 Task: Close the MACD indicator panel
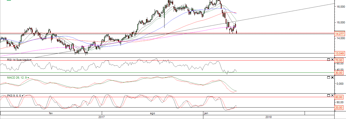332,77
